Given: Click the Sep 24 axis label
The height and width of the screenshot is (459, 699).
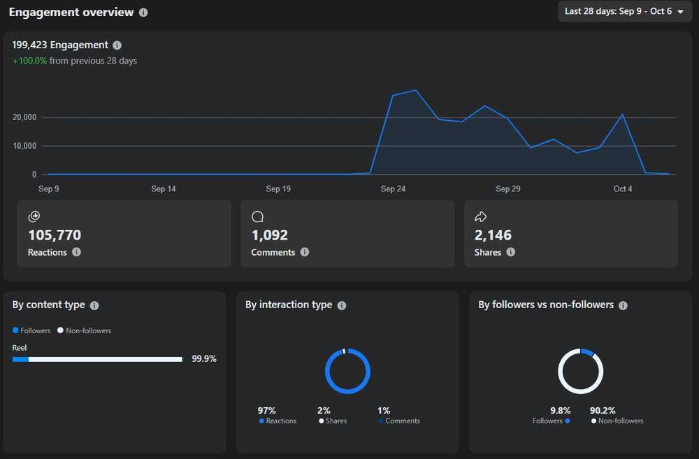Looking at the screenshot, I should pos(393,189).
